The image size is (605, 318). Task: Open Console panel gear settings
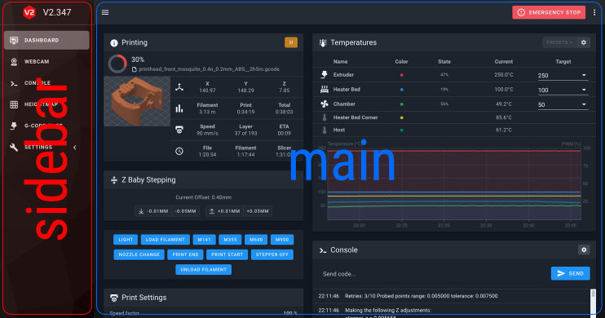coord(584,250)
